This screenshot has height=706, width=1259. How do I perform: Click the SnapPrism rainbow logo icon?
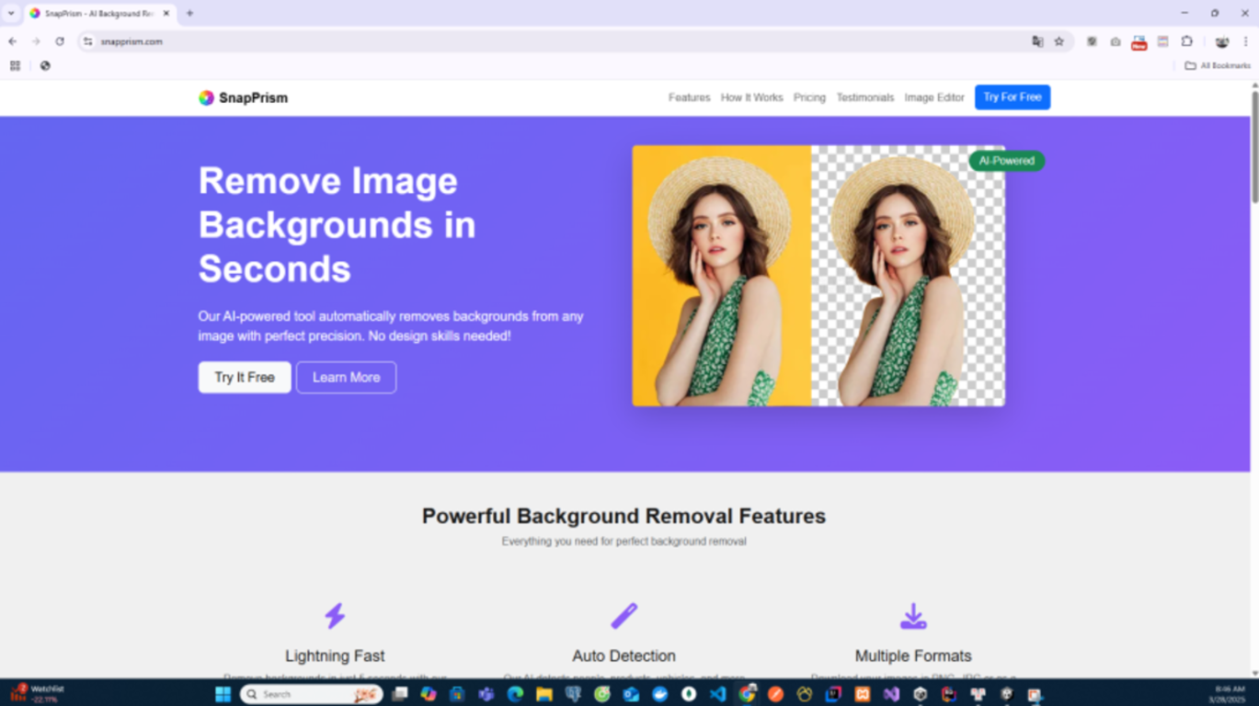coord(206,97)
